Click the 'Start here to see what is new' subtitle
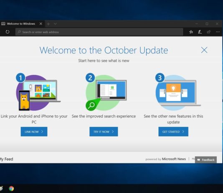Viewport: 223px width, 193px height. pyautogui.click(x=104, y=61)
